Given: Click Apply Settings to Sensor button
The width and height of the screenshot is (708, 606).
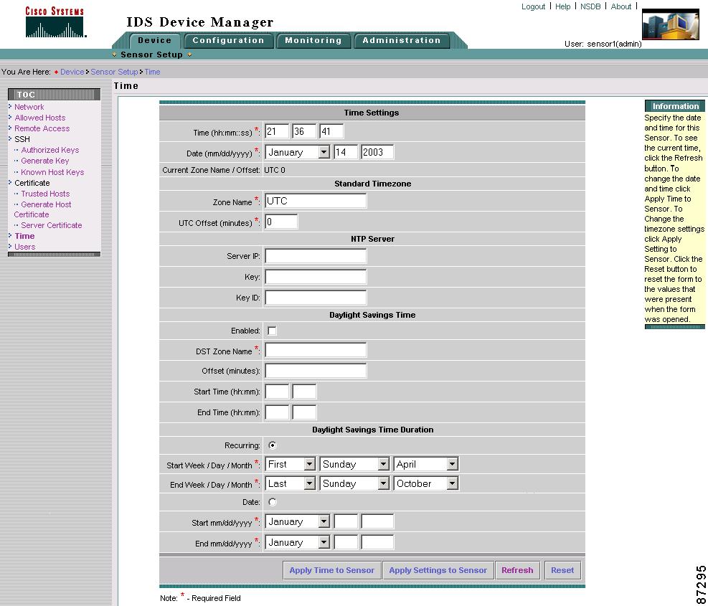Looking at the screenshot, I should coord(438,570).
